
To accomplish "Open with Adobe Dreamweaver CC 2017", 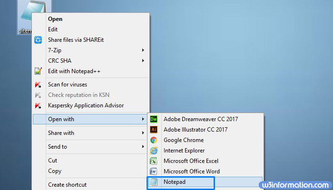I will point(206,119).
